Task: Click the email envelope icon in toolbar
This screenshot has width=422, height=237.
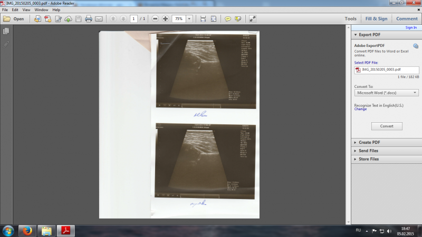Action: click(x=99, y=19)
